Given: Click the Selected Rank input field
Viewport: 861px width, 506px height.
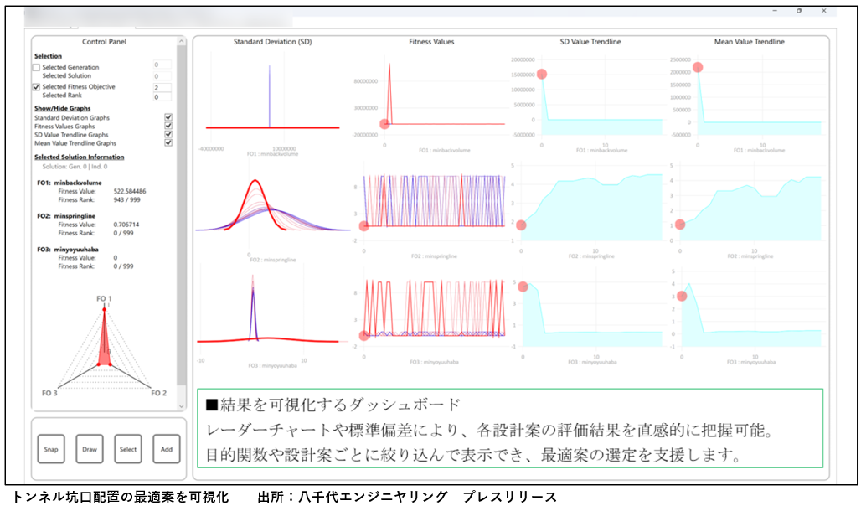Looking at the screenshot, I should point(162,97).
